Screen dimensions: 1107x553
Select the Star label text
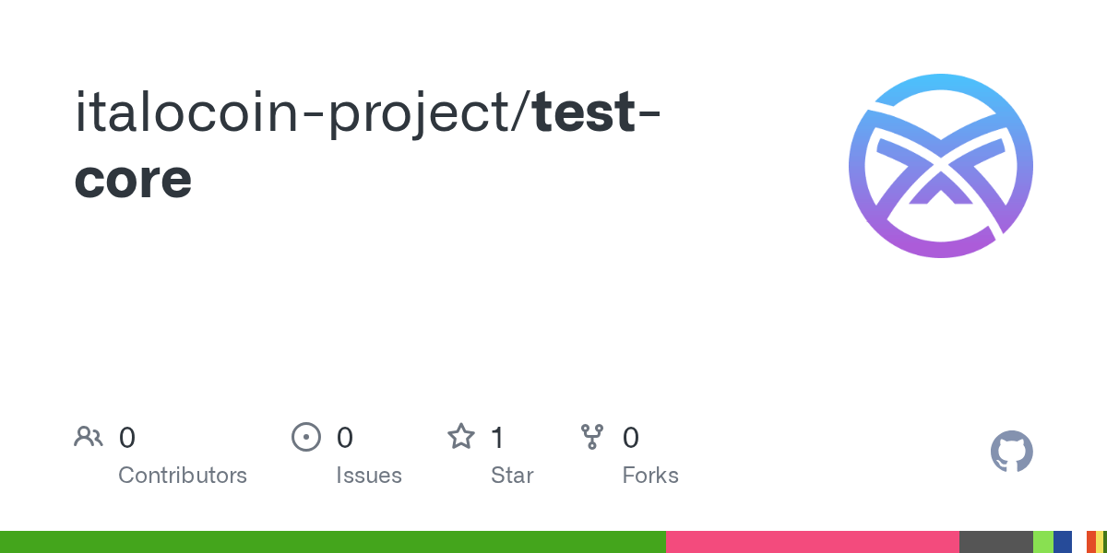[x=512, y=476]
